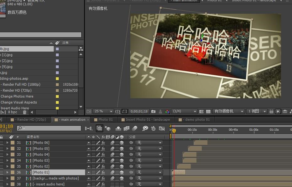Open the Brainstorm lightbulb icon
Screen dimensions: 292x187
tap(145, 128)
